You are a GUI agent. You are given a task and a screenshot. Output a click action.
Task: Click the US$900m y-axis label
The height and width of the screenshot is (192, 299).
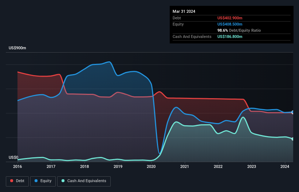(x=17, y=48)
